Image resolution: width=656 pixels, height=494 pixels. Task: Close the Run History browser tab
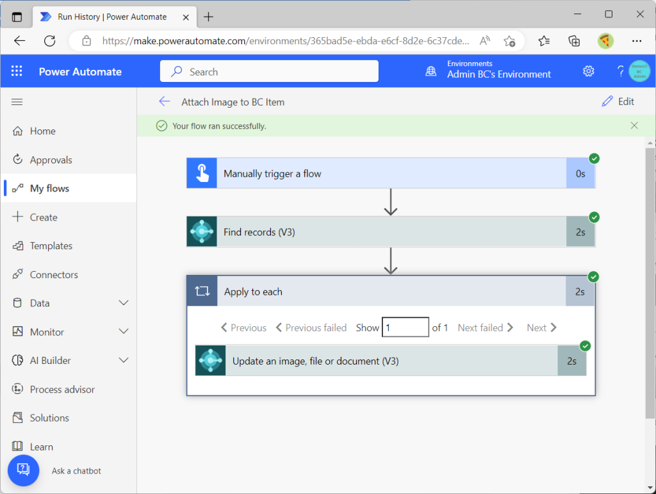(x=186, y=17)
